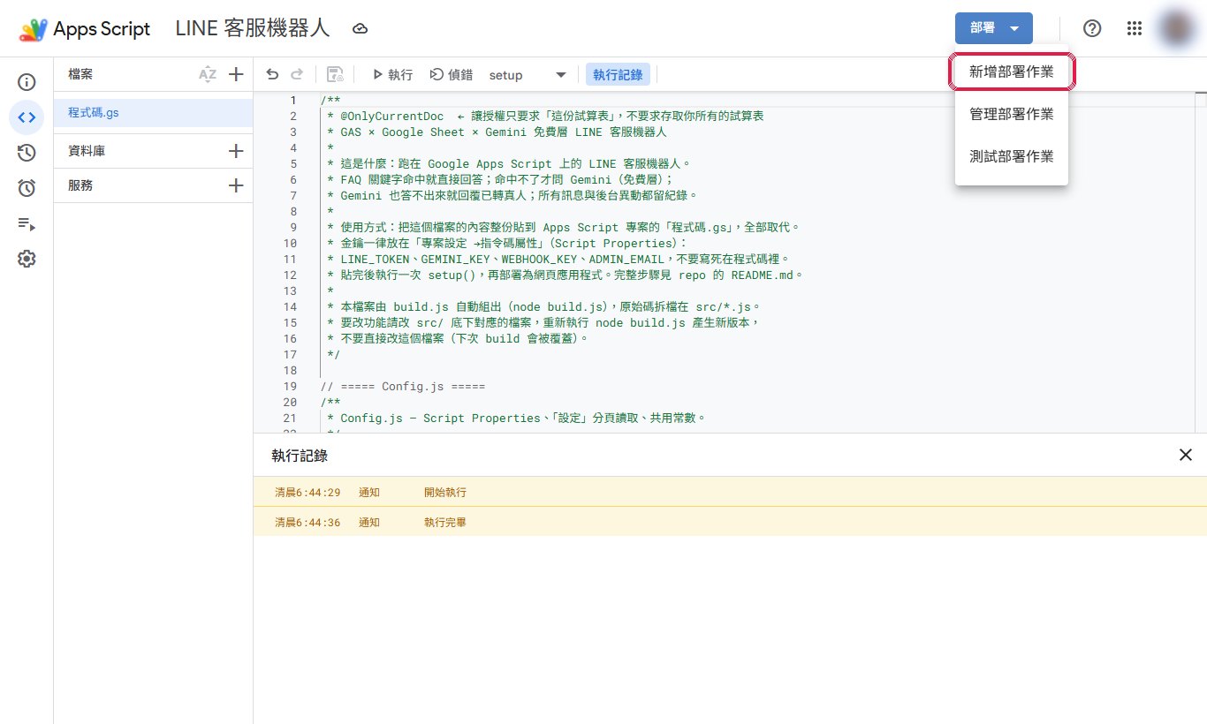
Task: Open the Google account avatar
Action: (x=1175, y=28)
